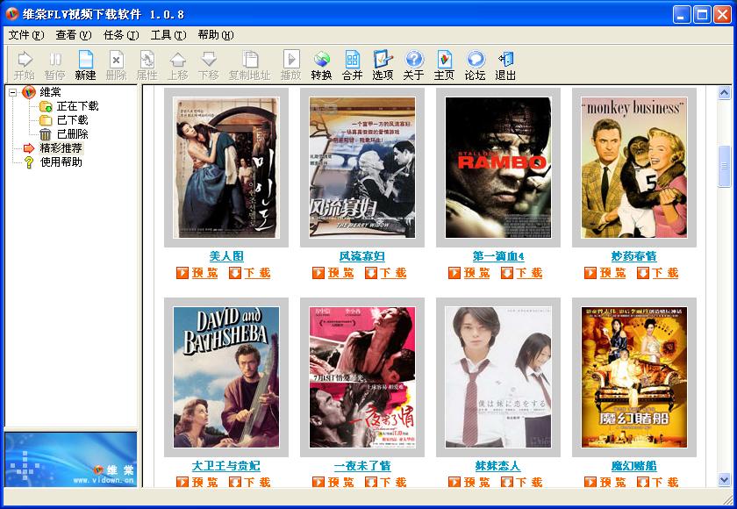Open the 妙药春情 title link
737x509 pixels.
point(634,256)
